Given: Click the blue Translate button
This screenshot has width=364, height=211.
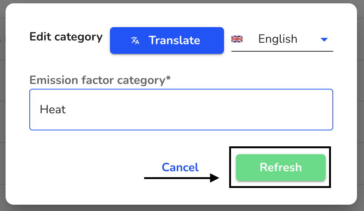Looking at the screenshot, I should (167, 40).
